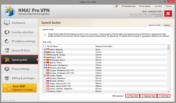The height and width of the screenshot is (103, 176).
Task: Toggle the select-all Server Name checkbox
Action: (45, 46)
